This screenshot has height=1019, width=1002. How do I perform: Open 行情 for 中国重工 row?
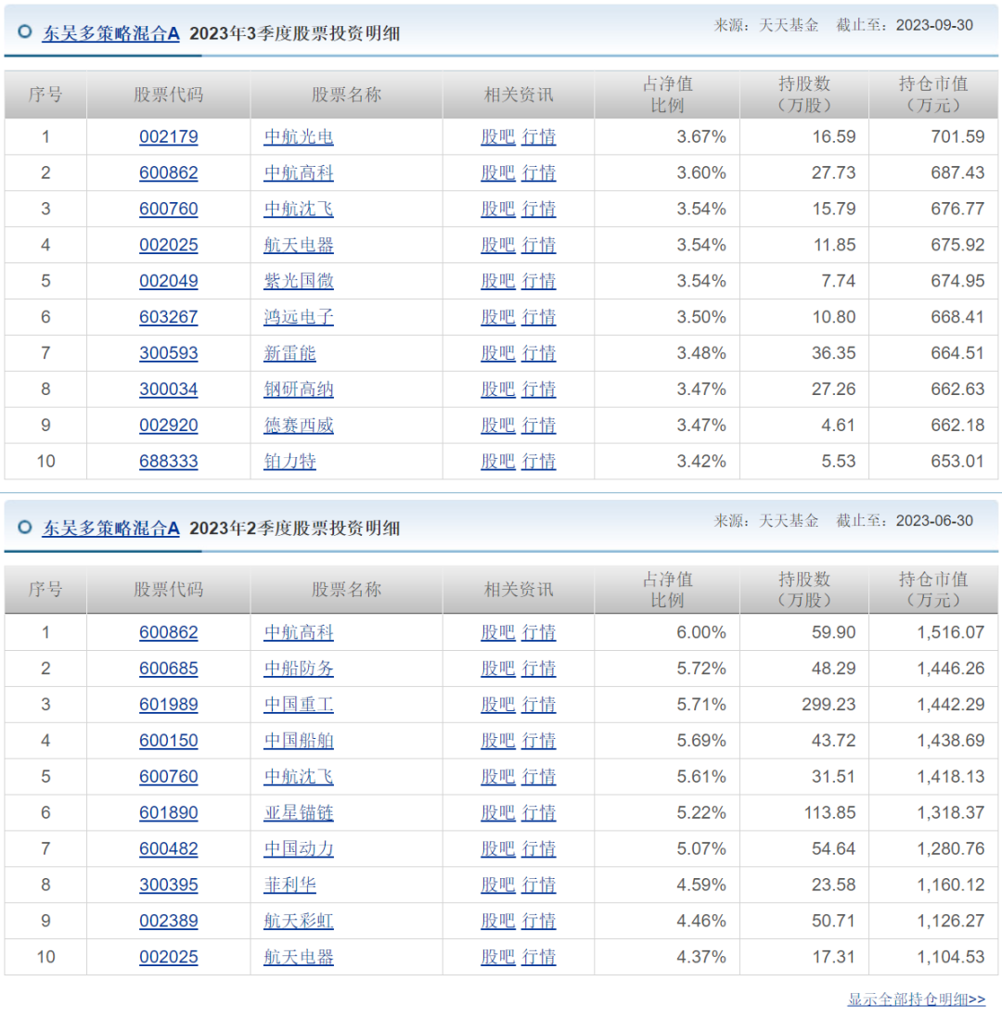538,705
